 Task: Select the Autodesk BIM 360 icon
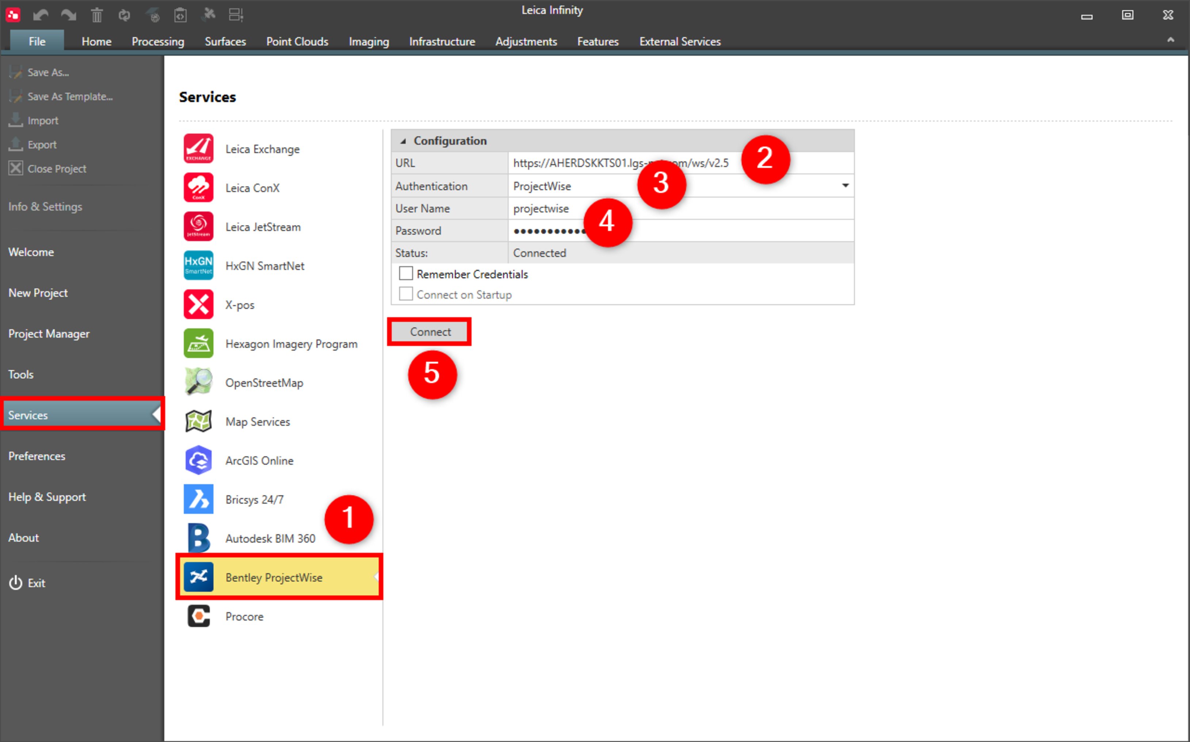pos(198,538)
